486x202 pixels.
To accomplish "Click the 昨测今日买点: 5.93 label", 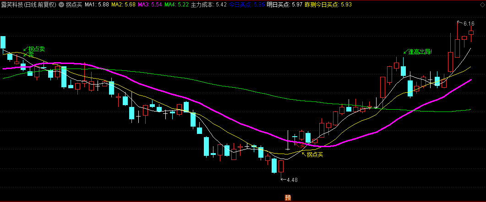I will pyautogui.click(x=328, y=5).
